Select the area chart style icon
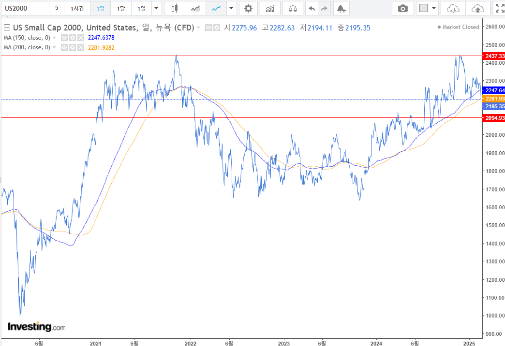 tap(195, 8)
